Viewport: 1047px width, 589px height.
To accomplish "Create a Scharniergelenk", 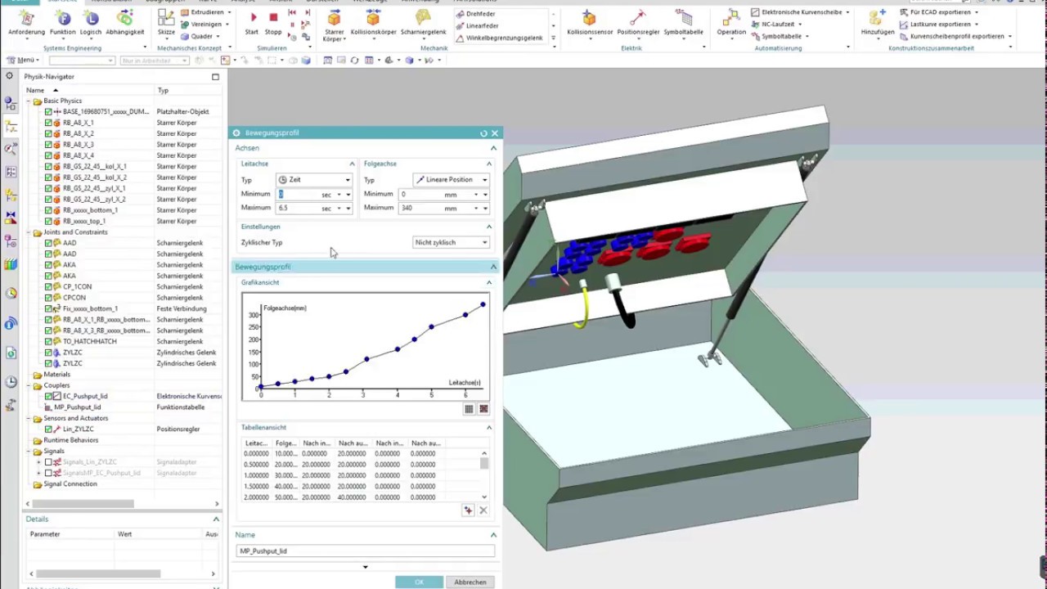I will tap(423, 23).
